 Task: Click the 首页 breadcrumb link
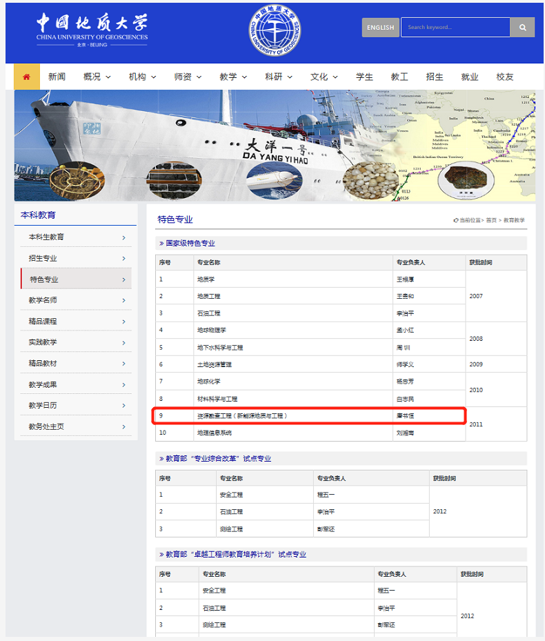pyautogui.click(x=491, y=220)
